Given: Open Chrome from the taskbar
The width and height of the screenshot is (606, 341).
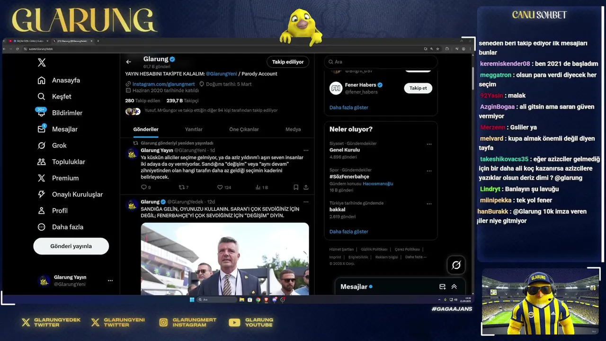Looking at the screenshot, I should tap(258, 300).
